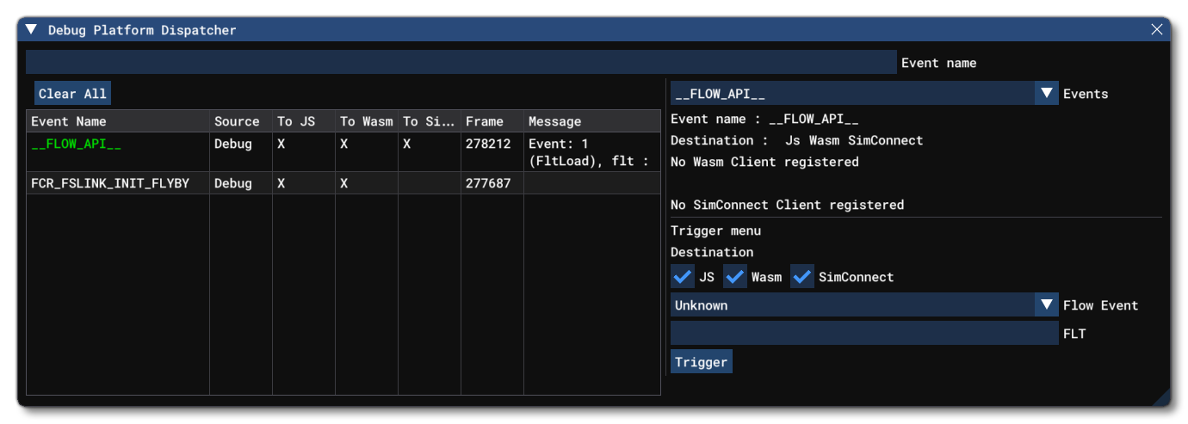1188x424 pixels.
Task: Collapse the Debug Platform Dispatcher window triangle
Action: (31, 29)
